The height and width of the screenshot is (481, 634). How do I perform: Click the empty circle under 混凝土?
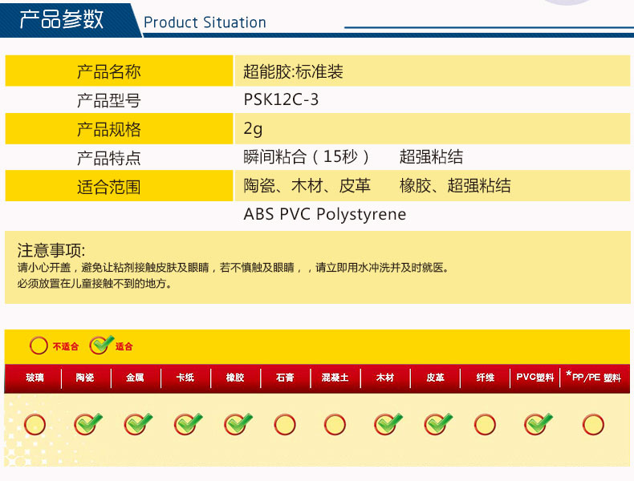[335, 424]
